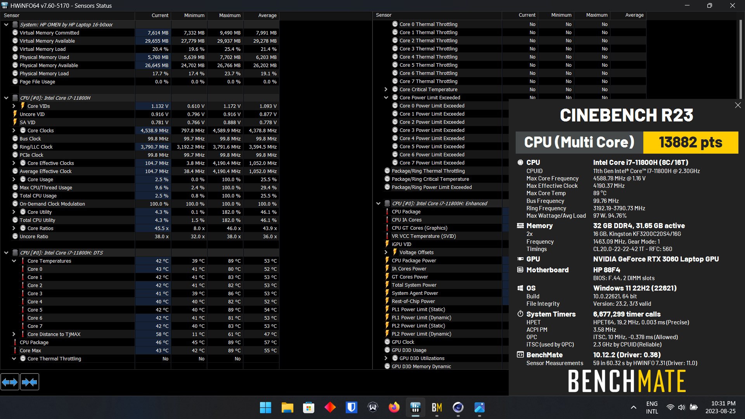This screenshot has width=745, height=419.
Task: Select the Core Max temperature row
Action: pos(140,350)
